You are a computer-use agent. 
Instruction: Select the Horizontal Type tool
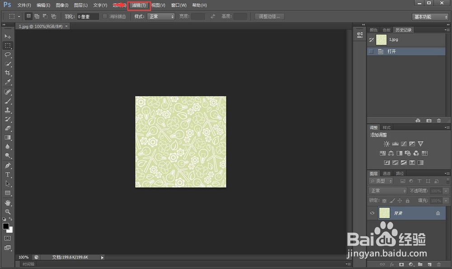[x=8, y=174]
